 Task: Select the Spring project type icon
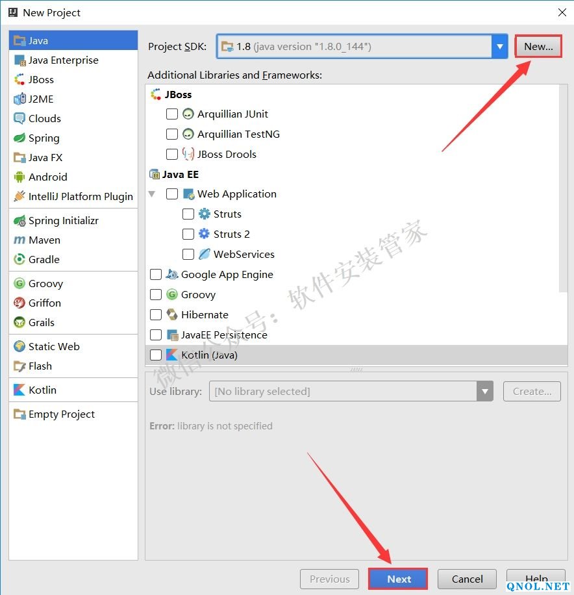click(19, 138)
